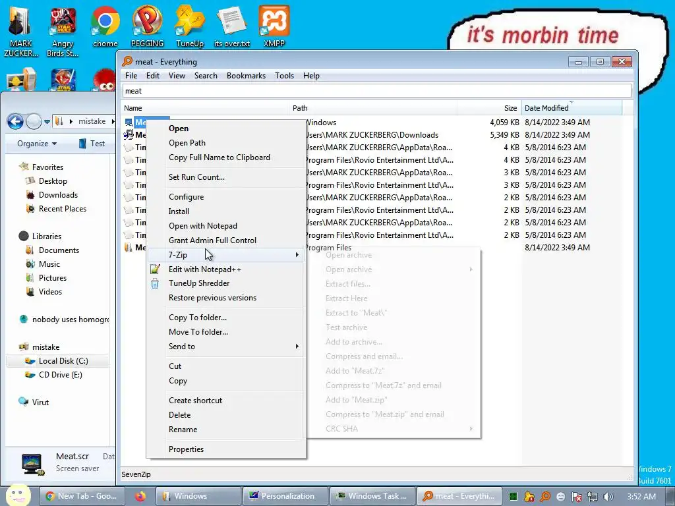The image size is (675, 506).
Task: Click the network tray icon
Action: (593, 497)
